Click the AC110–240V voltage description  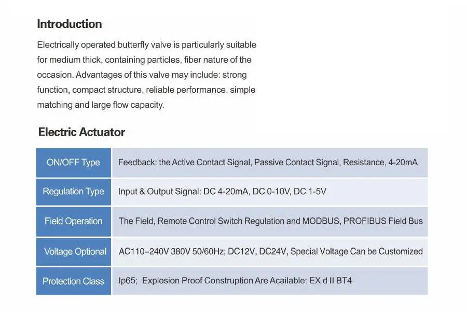[271, 251]
